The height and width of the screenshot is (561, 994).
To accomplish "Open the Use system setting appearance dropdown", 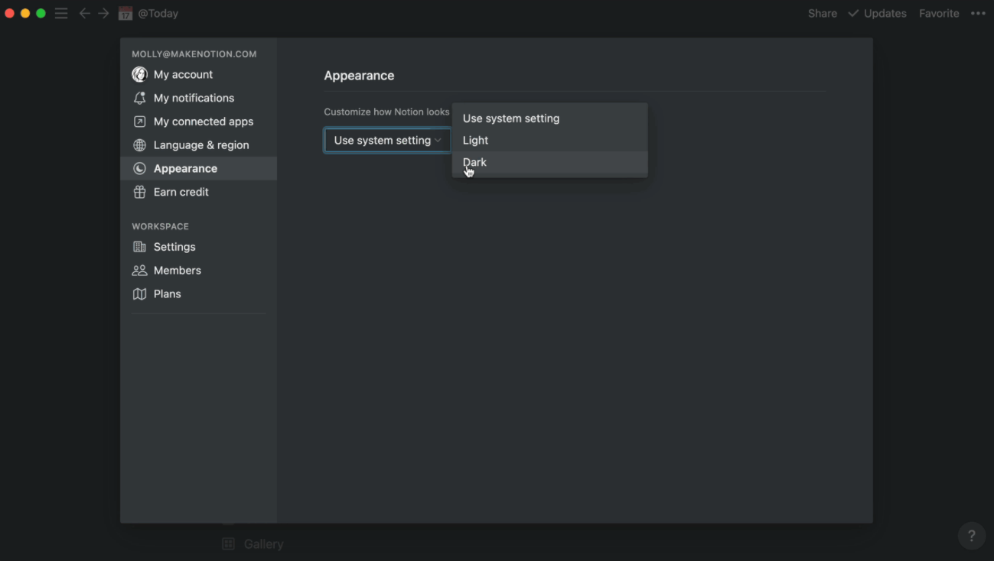I will point(387,141).
